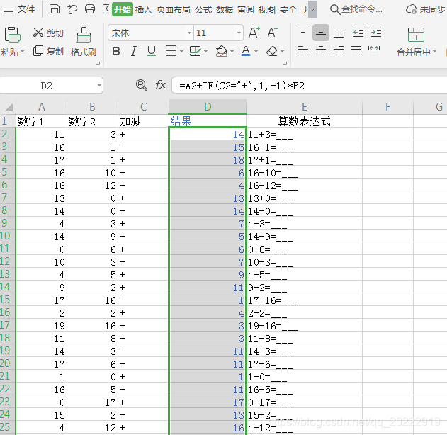447x435 pixels.
Task: Align text right
Action: pos(339,51)
